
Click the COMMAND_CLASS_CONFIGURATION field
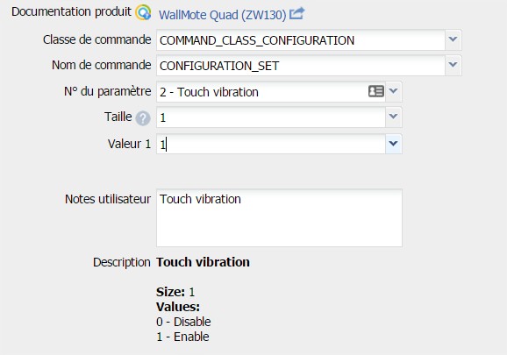(301, 40)
